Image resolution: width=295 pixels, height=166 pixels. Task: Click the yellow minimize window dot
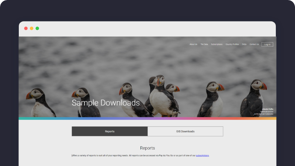pyautogui.click(x=31, y=28)
